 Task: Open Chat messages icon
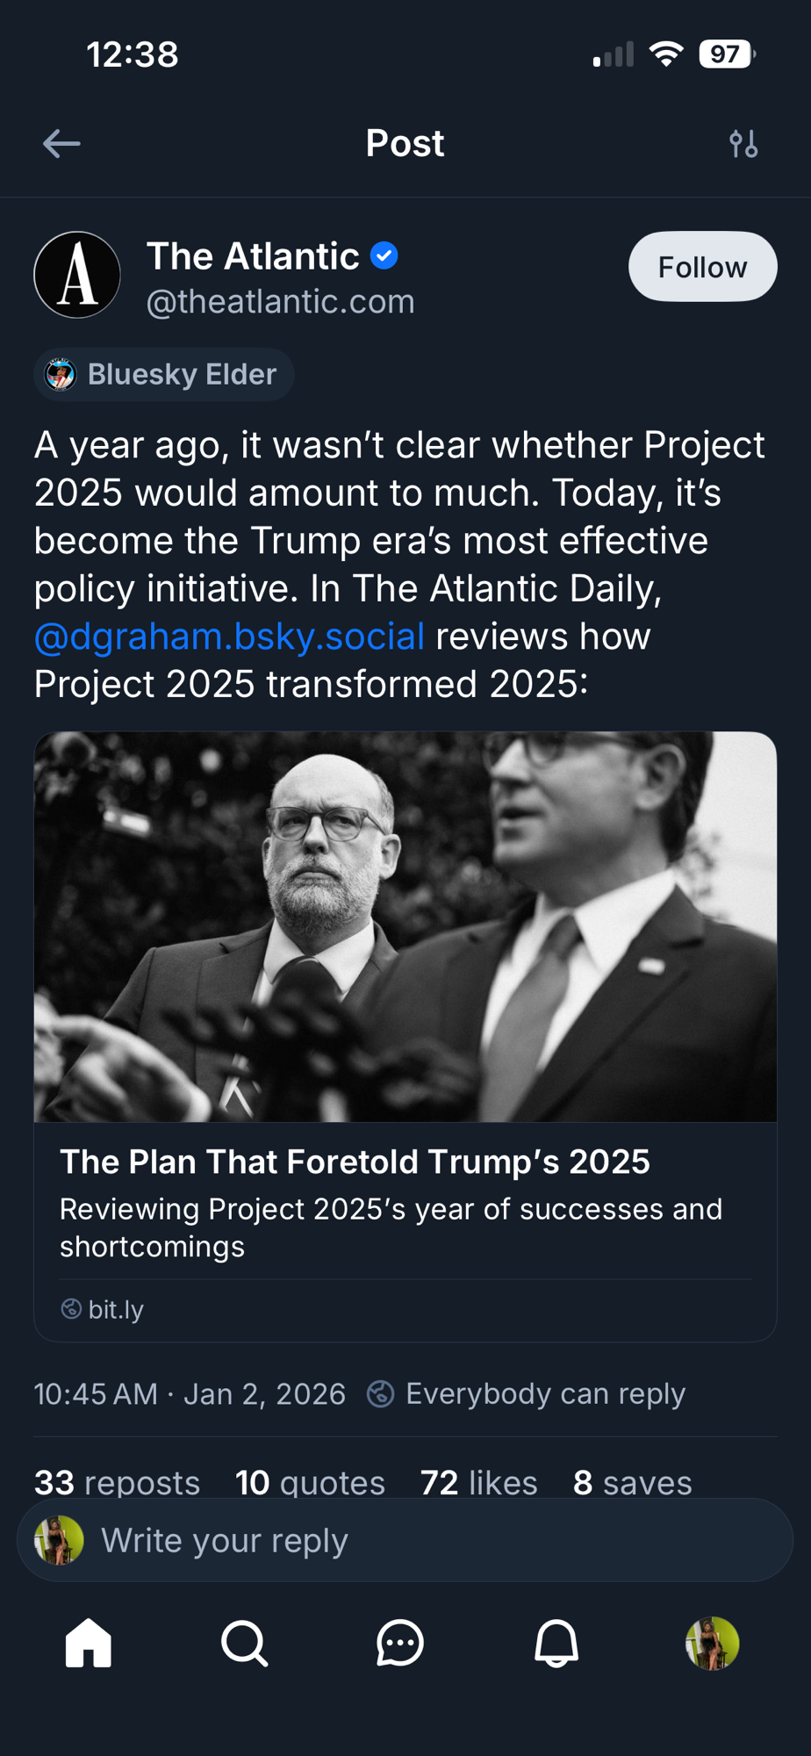(400, 1643)
